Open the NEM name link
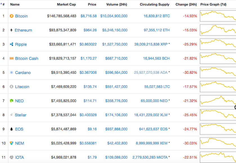Image resolution: width=236 pixels, height=163 pixels. 20,143
